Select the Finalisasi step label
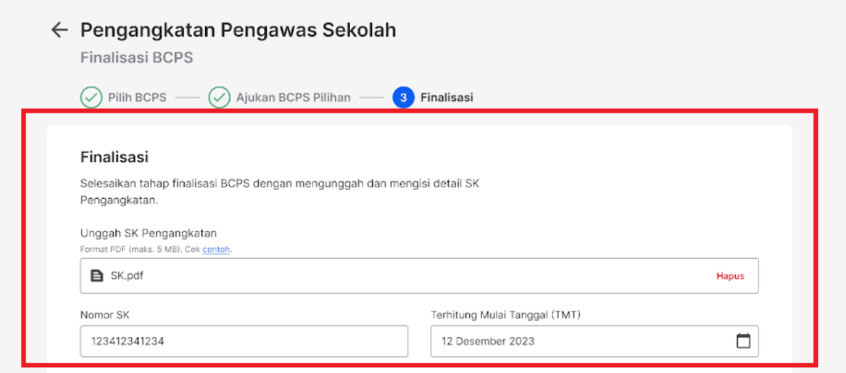 point(447,98)
